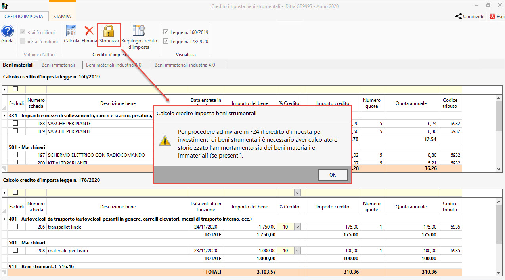505x280 pixels.
Task: Open the Beni materiali industria 4.0 tab
Action: [113, 65]
